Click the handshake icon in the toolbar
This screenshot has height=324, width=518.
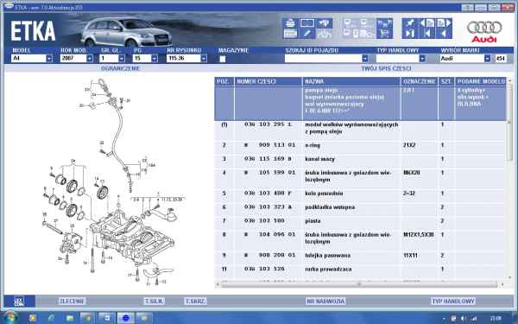324,23
